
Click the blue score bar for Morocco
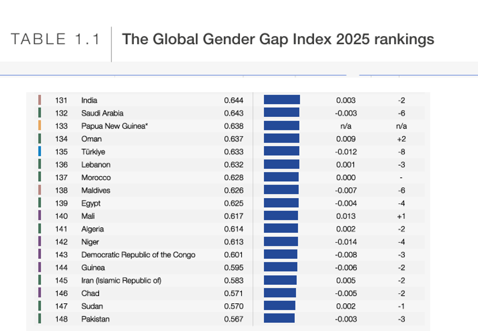pos(281,178)
